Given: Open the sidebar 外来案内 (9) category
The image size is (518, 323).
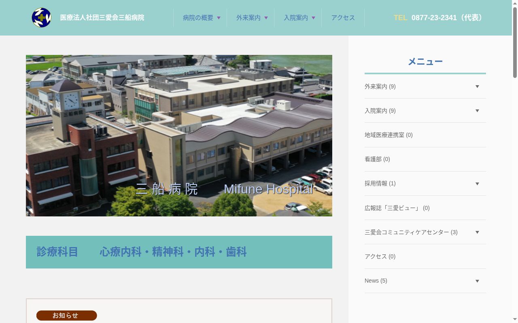Looking at the screenshot, I should (x=380, y=86).
